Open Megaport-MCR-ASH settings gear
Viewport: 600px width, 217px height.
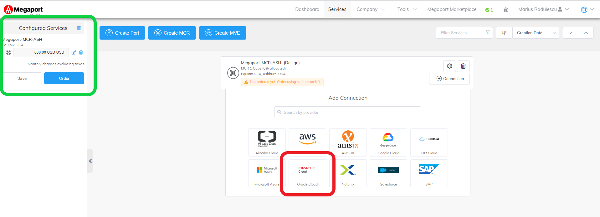point(449,66)
